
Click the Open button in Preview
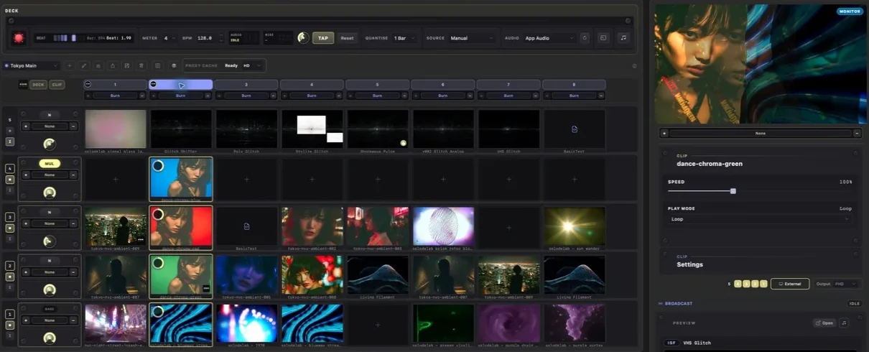pos(824,323)
